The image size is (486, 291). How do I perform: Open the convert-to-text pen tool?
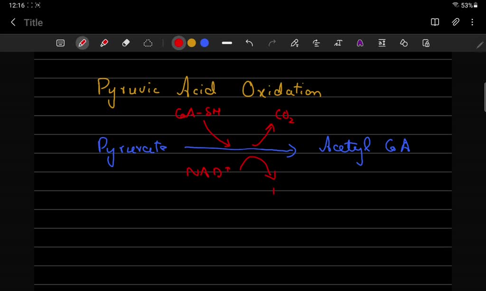(294, 43)
